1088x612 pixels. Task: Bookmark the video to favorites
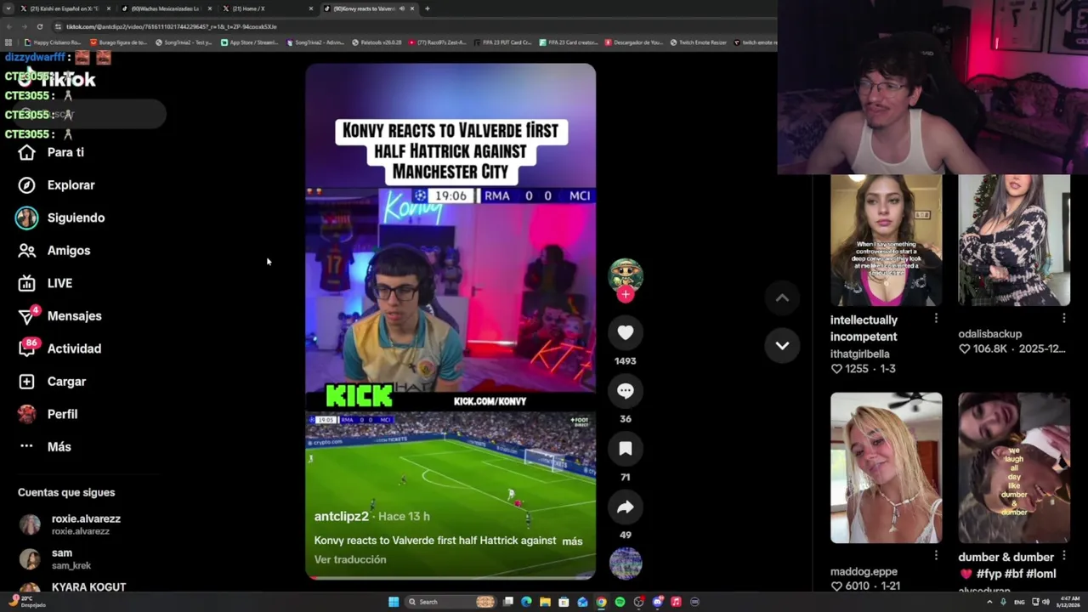pyautogui.click(x=626, y=448)
